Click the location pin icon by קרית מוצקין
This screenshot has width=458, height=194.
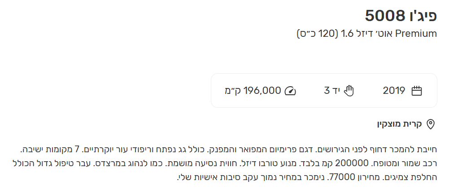pyautogui.click(x=430, y=124)
